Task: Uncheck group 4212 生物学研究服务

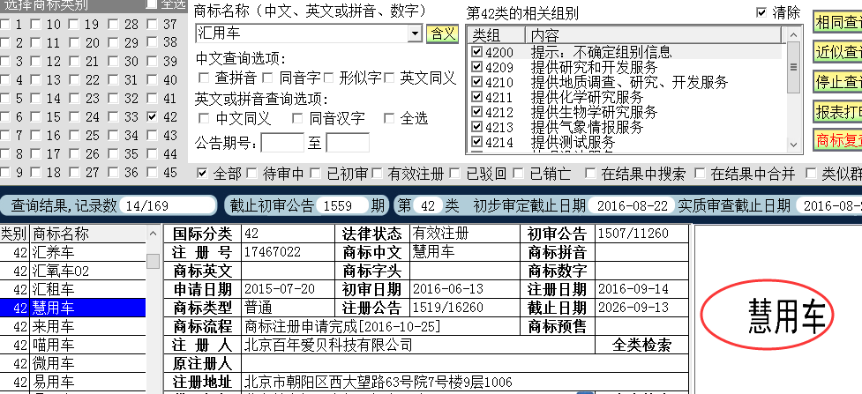Action: point(477,112)
